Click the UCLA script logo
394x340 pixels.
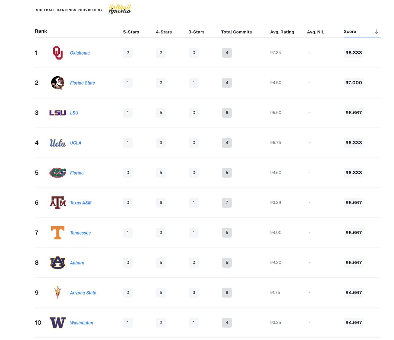58,143
